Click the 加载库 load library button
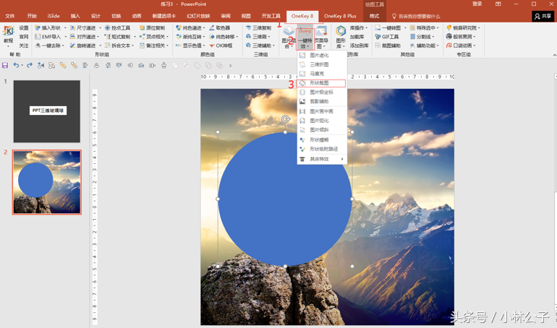This screenshot has height=328, width=557. [357, 37]
